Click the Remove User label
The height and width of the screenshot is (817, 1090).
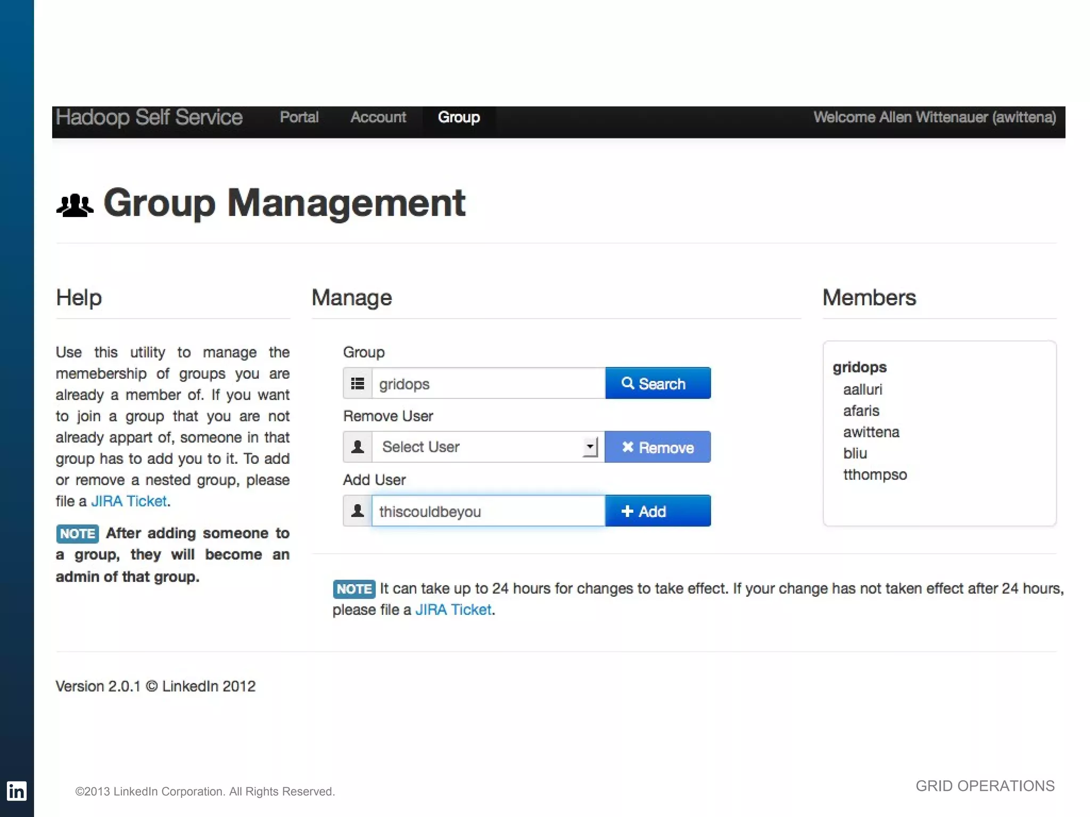pyautogui.click(x=388, y=416)
